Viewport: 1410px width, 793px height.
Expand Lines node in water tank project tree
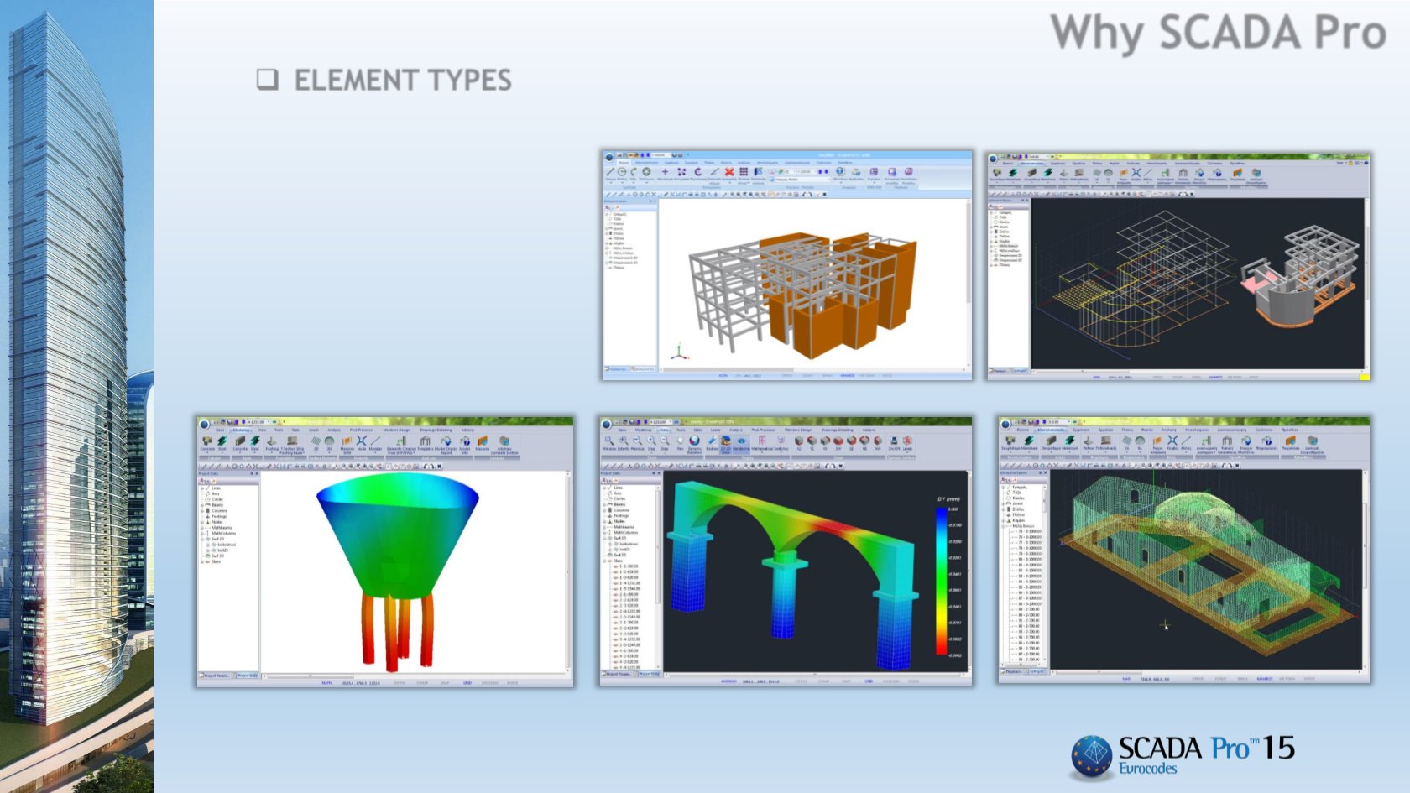(x=202, y=488)
